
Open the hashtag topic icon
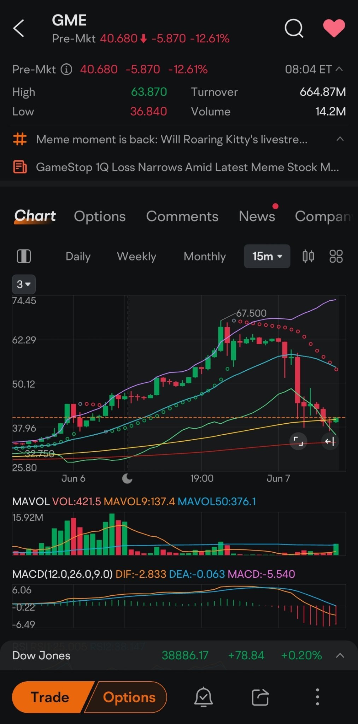coord(20,139)
